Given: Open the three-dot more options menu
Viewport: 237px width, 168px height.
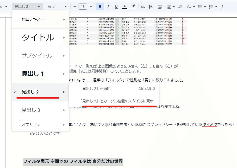Looking at the screenshot, I should pos(222,7).
